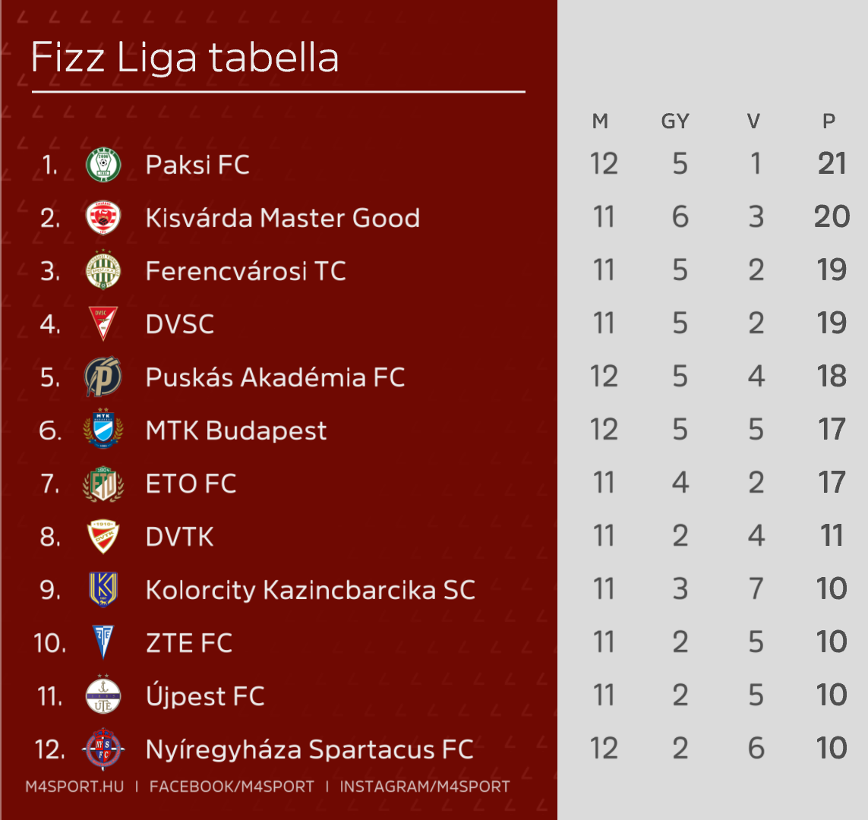Select the Puskás Akadémia FC team name

coord(275,377)
